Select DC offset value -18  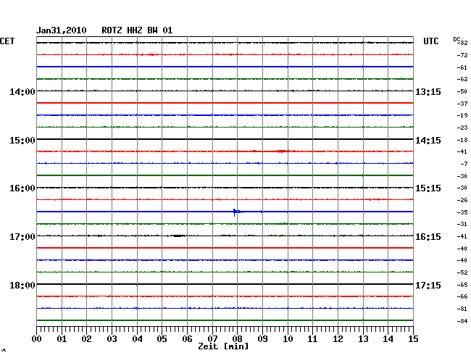click(462, 140)
